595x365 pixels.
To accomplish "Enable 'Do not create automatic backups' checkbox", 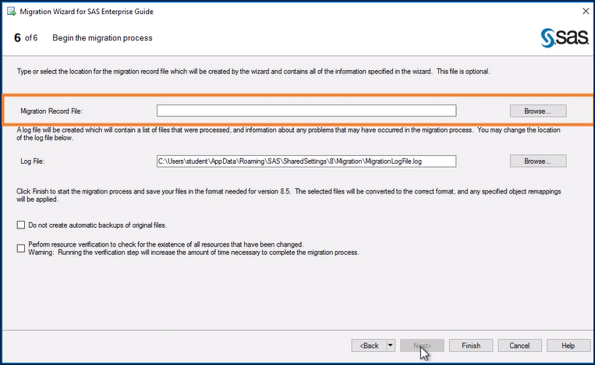I will [x=21, y=225].
